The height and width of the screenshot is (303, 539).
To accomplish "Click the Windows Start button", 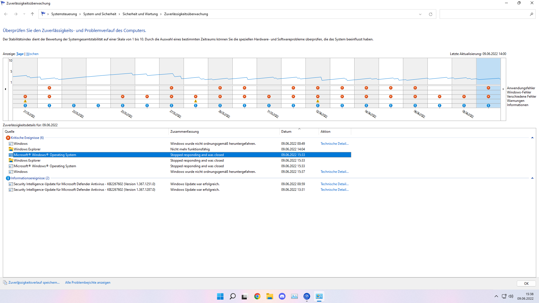I will 220,296.
